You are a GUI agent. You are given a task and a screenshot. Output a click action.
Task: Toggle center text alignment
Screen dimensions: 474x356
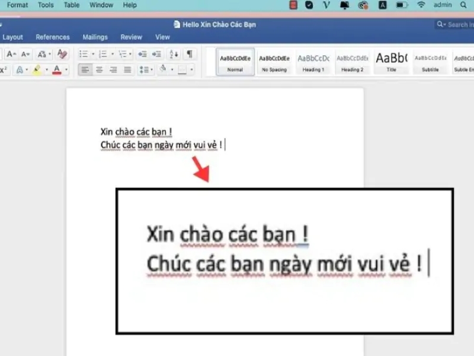point(99,70)
